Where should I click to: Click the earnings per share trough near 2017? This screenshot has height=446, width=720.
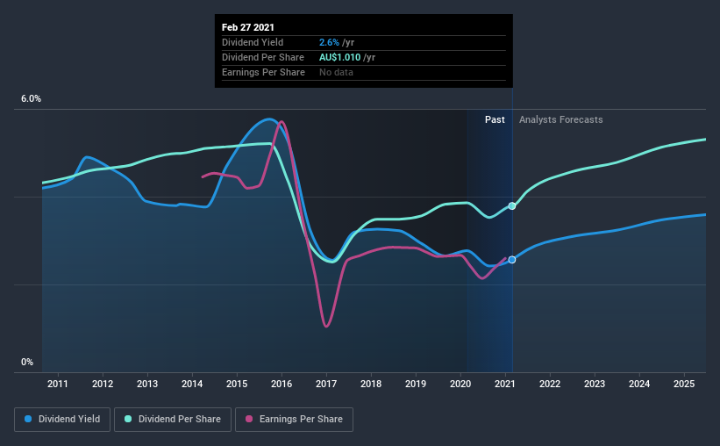click(326, 327)
